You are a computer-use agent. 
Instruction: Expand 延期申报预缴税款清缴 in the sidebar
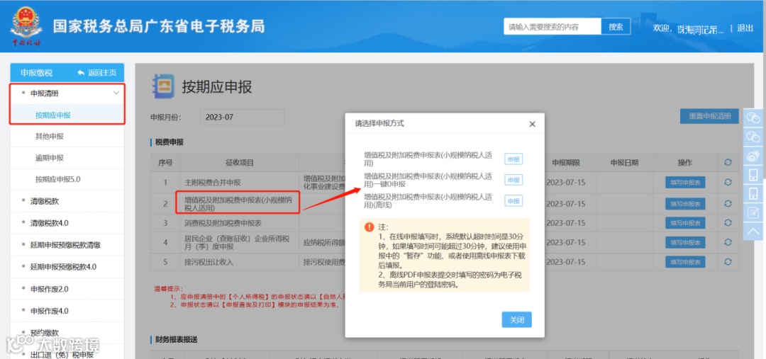coord(67,245)
